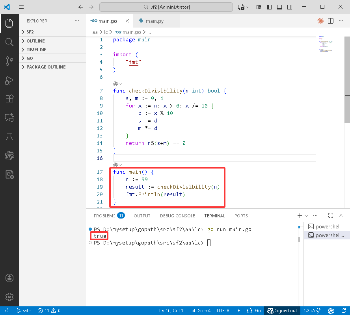Open the Testing flask view

click(9, 136)
